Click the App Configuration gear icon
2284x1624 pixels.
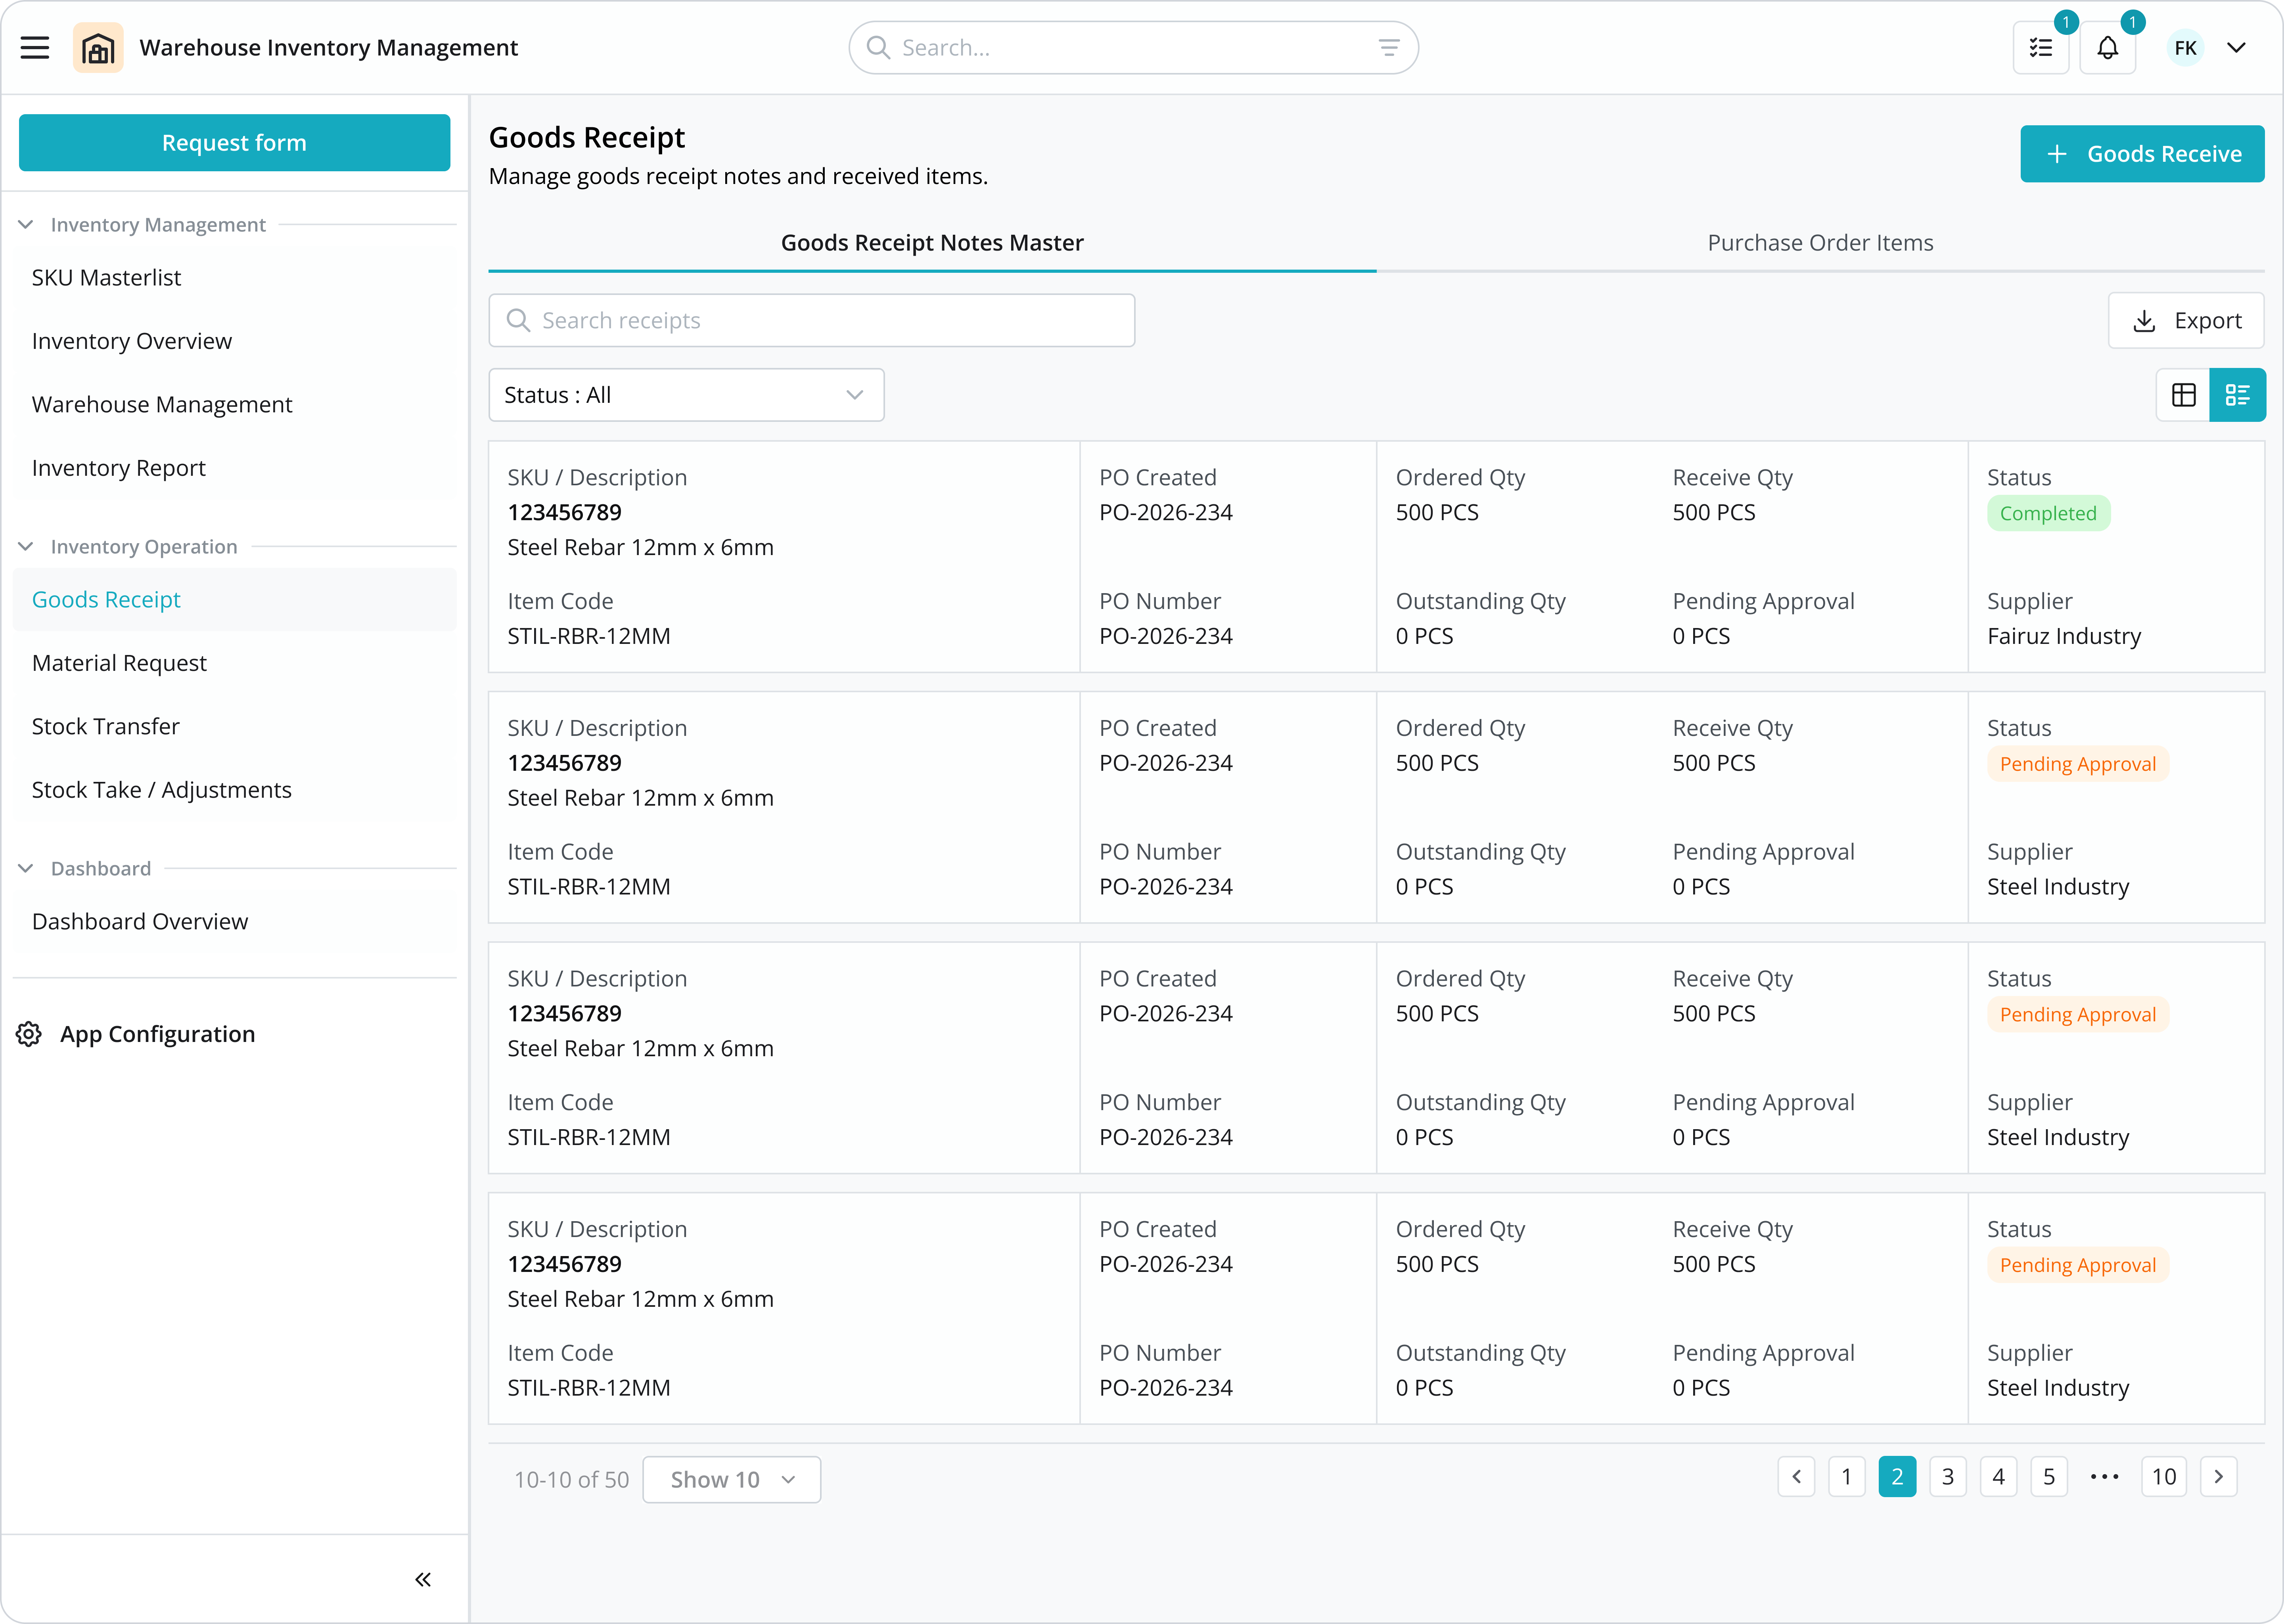(29, 1034)
